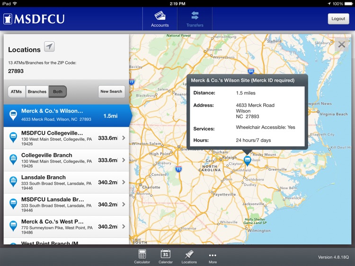Tap Winston-Salem label on map

146,144
